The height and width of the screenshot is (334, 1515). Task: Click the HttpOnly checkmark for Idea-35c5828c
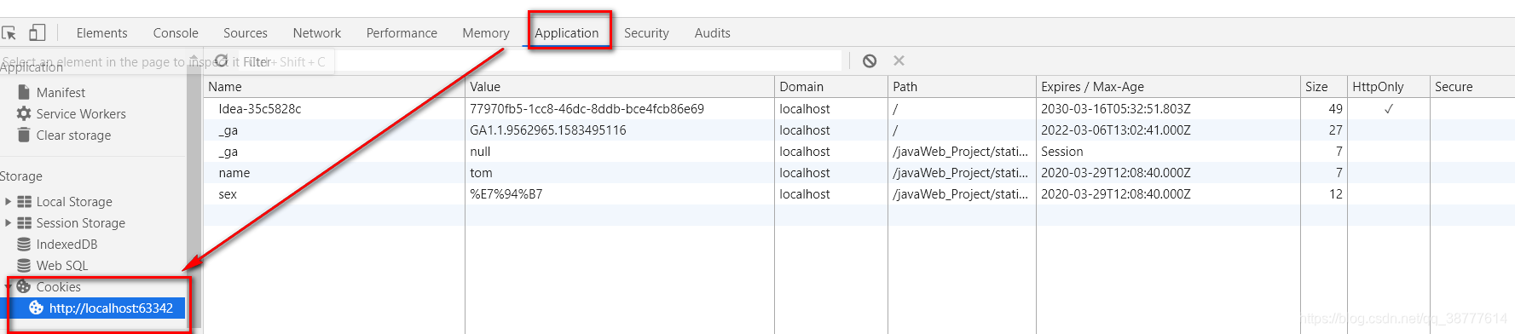(1389, 109)
